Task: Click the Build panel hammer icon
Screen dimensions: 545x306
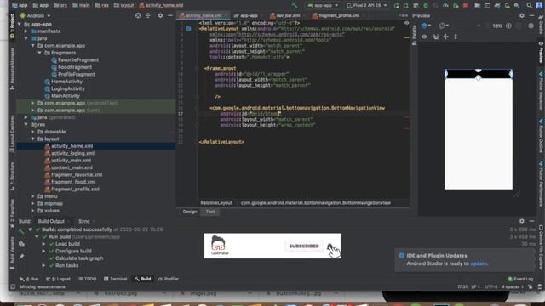Action: (x=21, y=231)
